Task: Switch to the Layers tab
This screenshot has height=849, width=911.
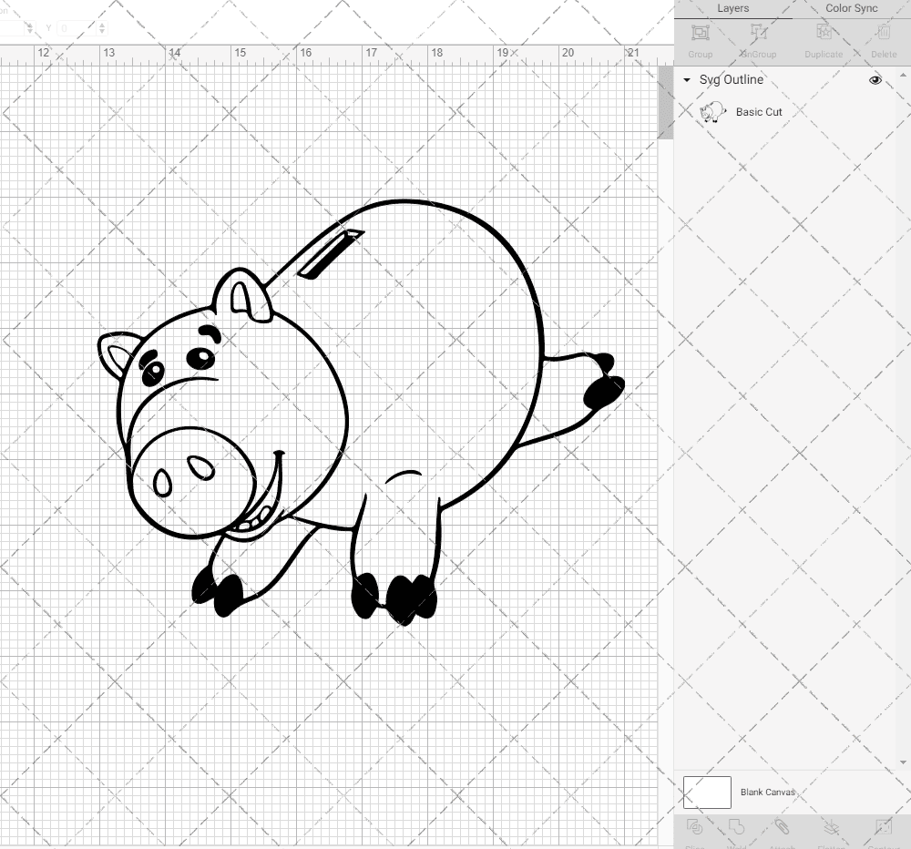Action: tap(732, 8)
